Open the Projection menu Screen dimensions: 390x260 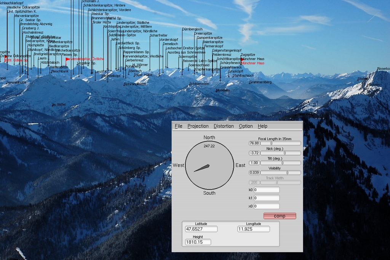198,126
